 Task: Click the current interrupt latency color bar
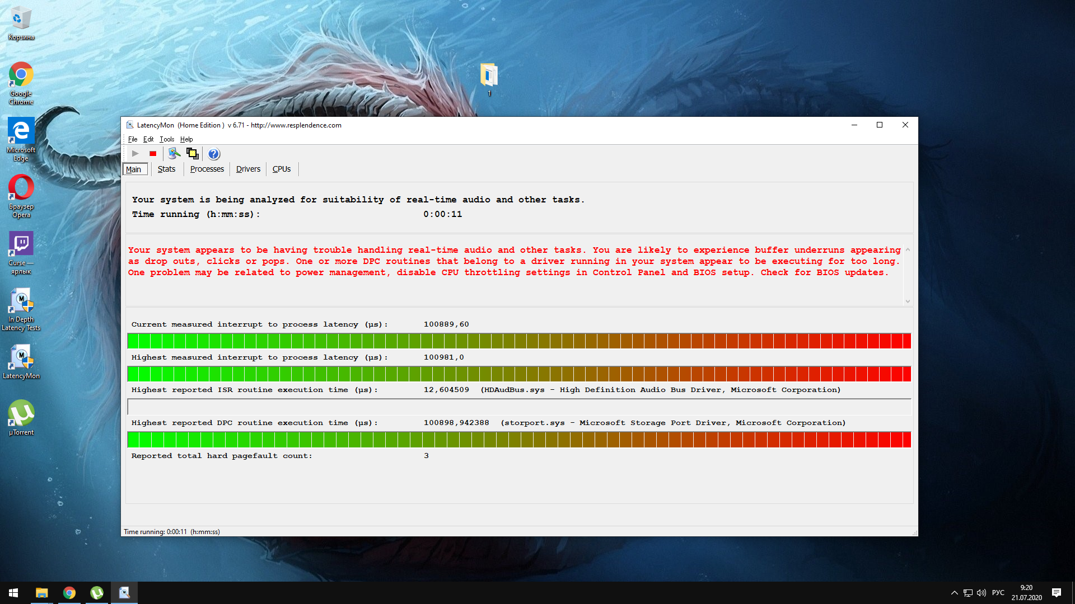(x=519, y=341)
